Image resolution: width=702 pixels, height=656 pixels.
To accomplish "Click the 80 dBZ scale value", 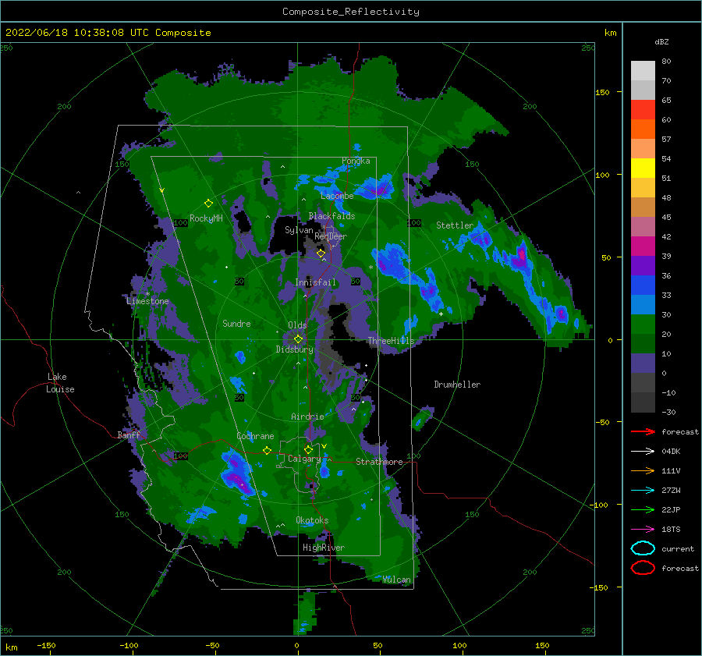I will click(666, 62).
